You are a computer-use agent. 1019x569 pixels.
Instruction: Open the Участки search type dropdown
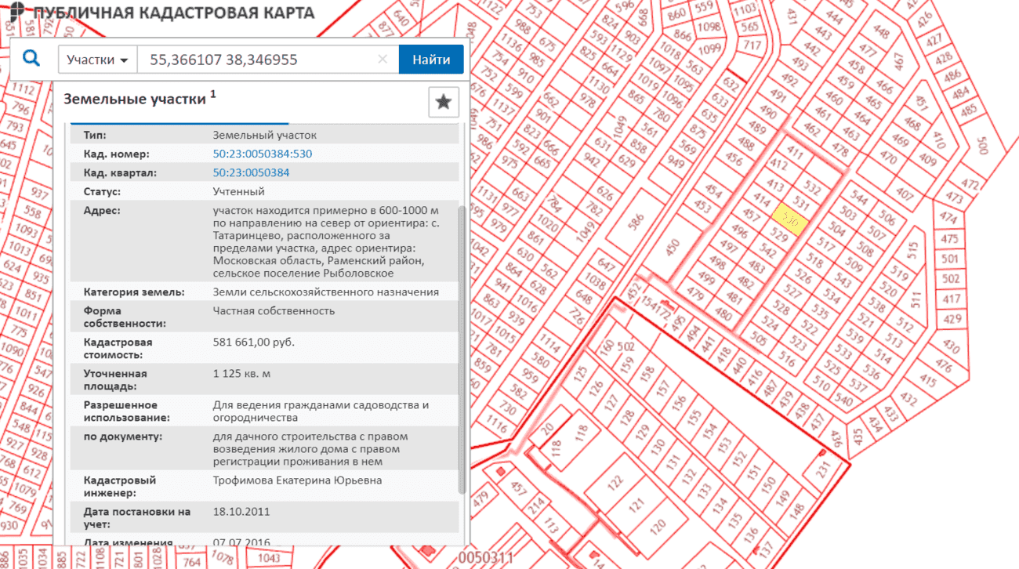click(x=97, y=60)
